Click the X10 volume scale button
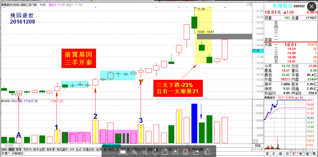Image resolution: width=318 pixels, height=157 pixels. pyautogui.click(x=255, y=142)
